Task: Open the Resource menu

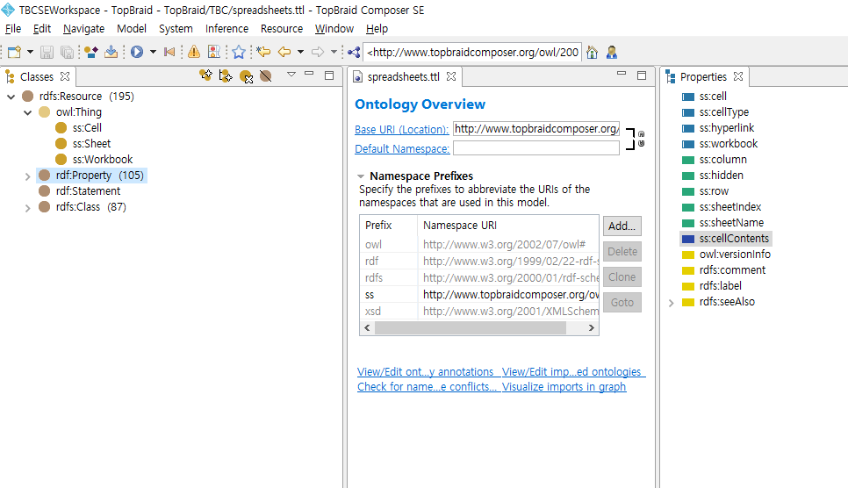Action: click(281, 29)
